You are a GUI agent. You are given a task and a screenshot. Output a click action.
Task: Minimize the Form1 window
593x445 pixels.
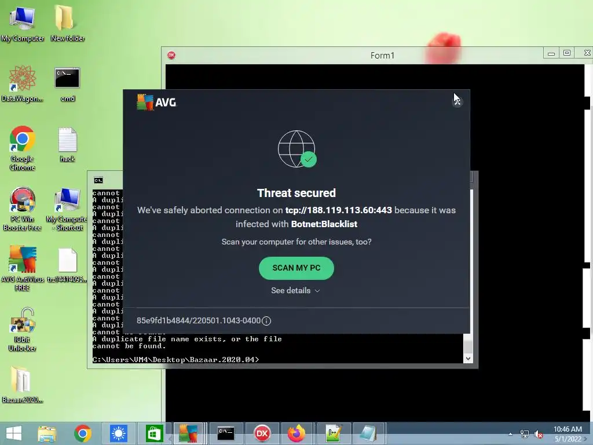(551, 53)
